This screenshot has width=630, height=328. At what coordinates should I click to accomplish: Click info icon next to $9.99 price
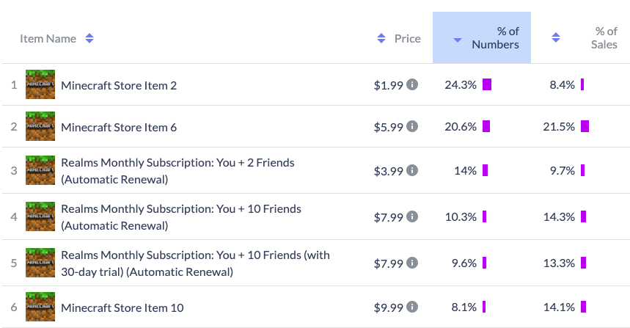(x=412, y=307)
